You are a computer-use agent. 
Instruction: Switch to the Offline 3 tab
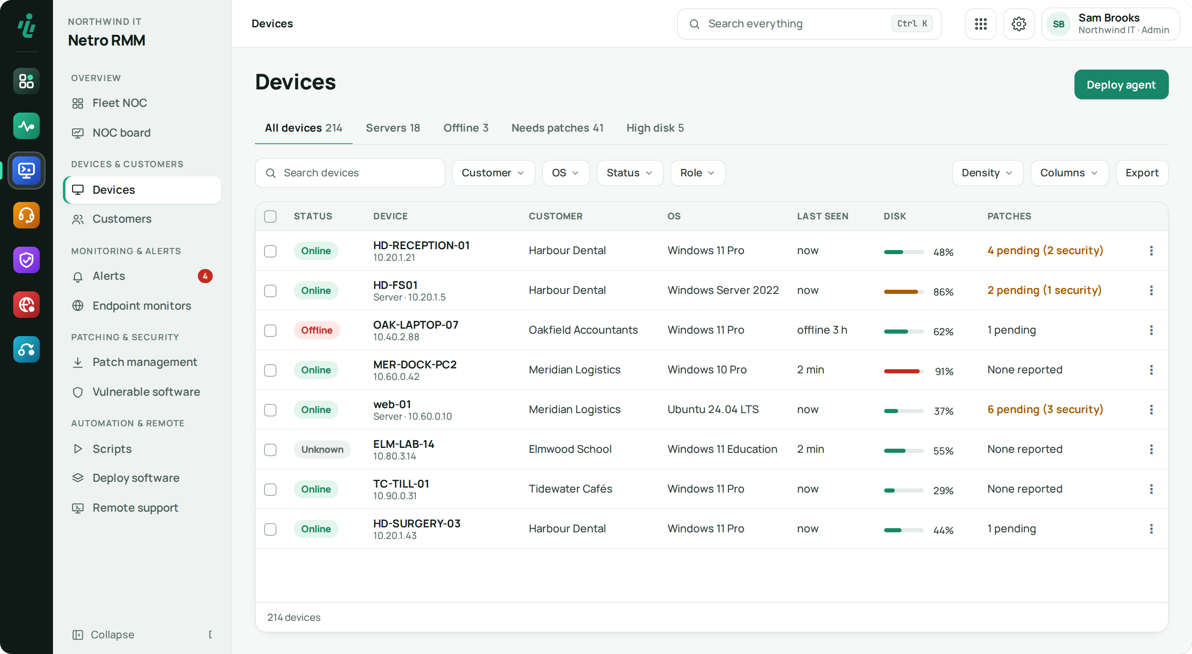point(466,128)
